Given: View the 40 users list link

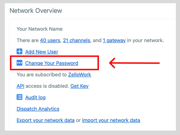Looking at the screenshot, I should pos(50,40).
